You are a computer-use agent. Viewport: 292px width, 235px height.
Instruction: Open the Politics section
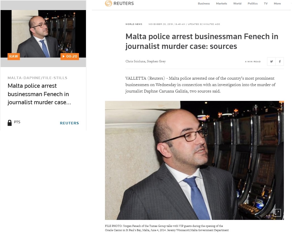pyautogui.click(x=253, y=4)
